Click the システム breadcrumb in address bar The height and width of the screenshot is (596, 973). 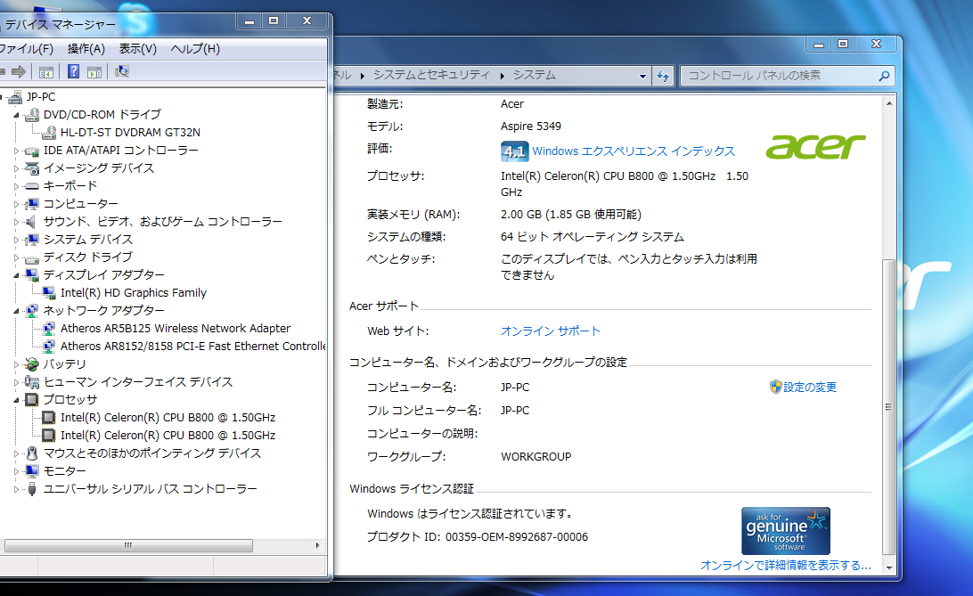tap(535, 75)
